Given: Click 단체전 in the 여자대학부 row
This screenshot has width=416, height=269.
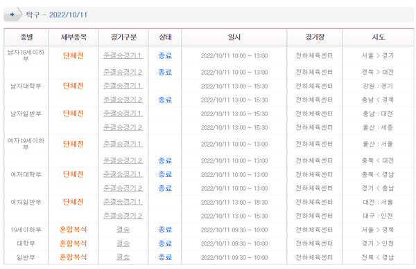Looking at the screenshot, I should tap(73, 174).
